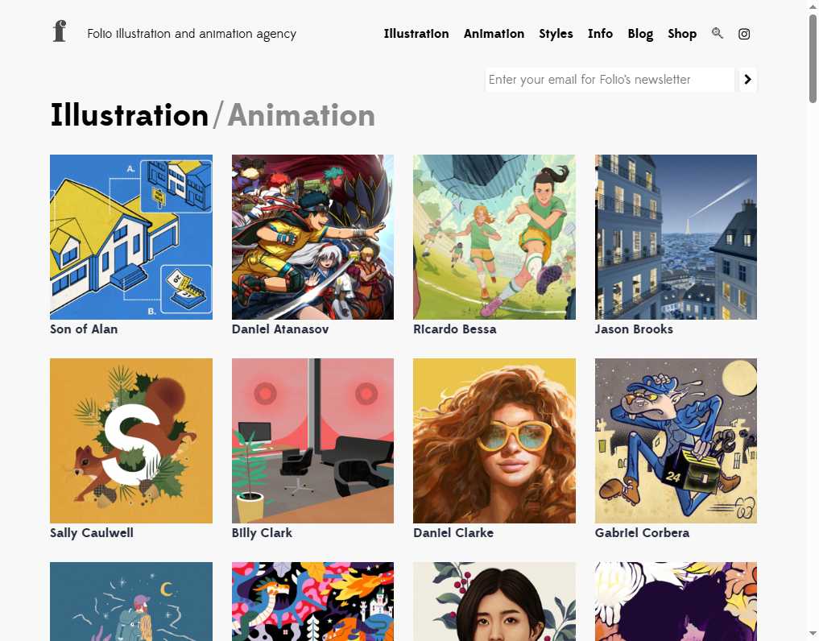Screen dimensions: 819x641
Task: View Ricardo Bessa's soccer illustration
Action: [x=494, y=237]
